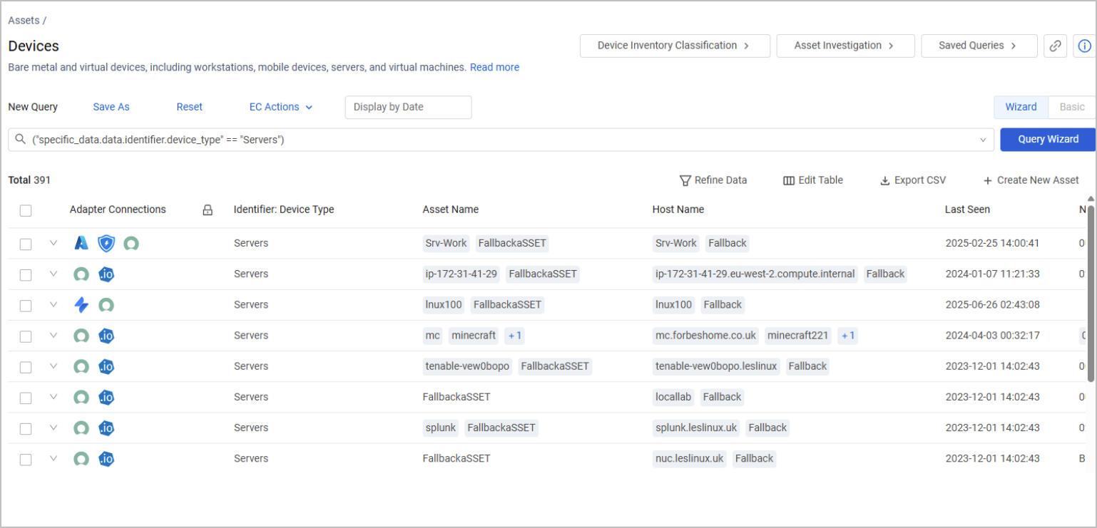This screenshot has width=1097, height=528.
Task: Click the Export CSV download icon
Action: pyautogui.click(x=885, y=180)
